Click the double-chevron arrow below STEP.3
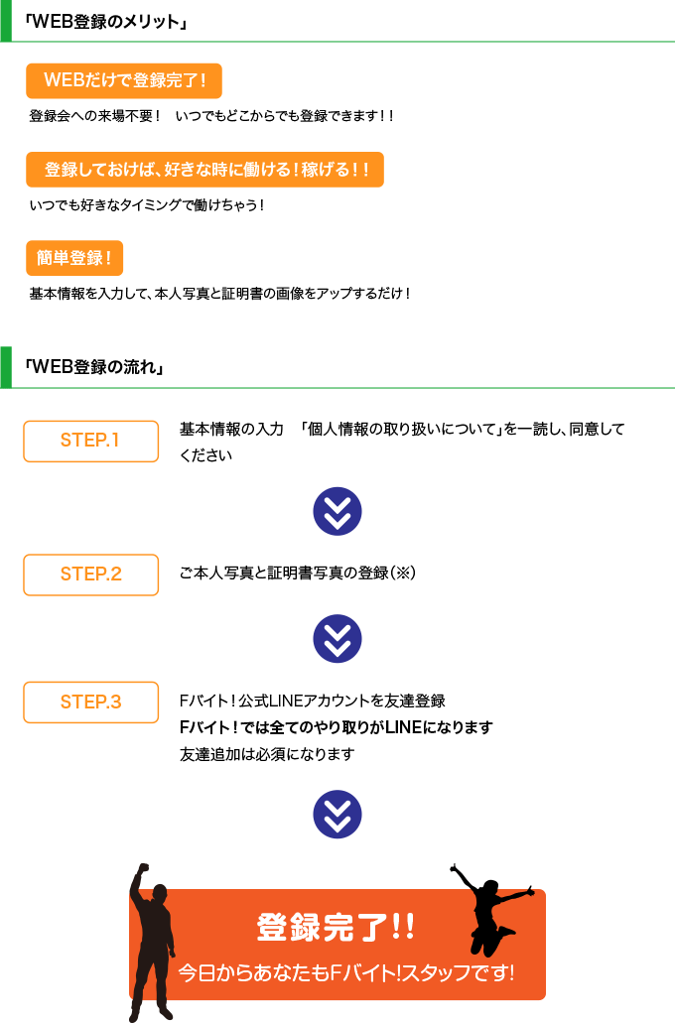The width and height of the screenshot is (675, 1023). pos(337,815)
